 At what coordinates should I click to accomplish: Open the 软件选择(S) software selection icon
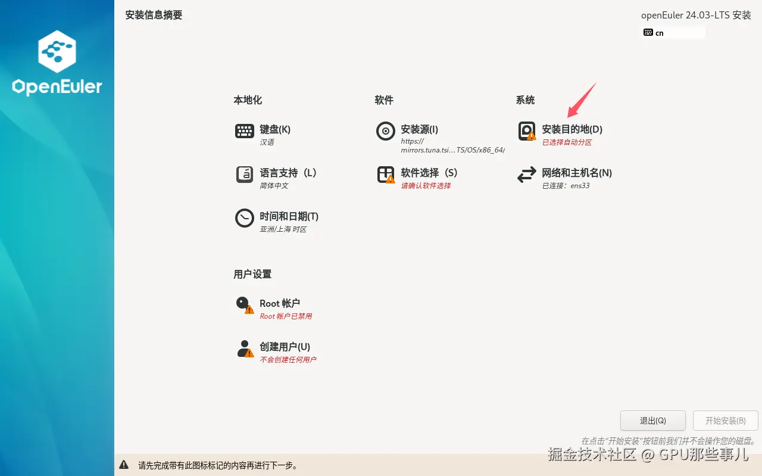click(385, 174)
